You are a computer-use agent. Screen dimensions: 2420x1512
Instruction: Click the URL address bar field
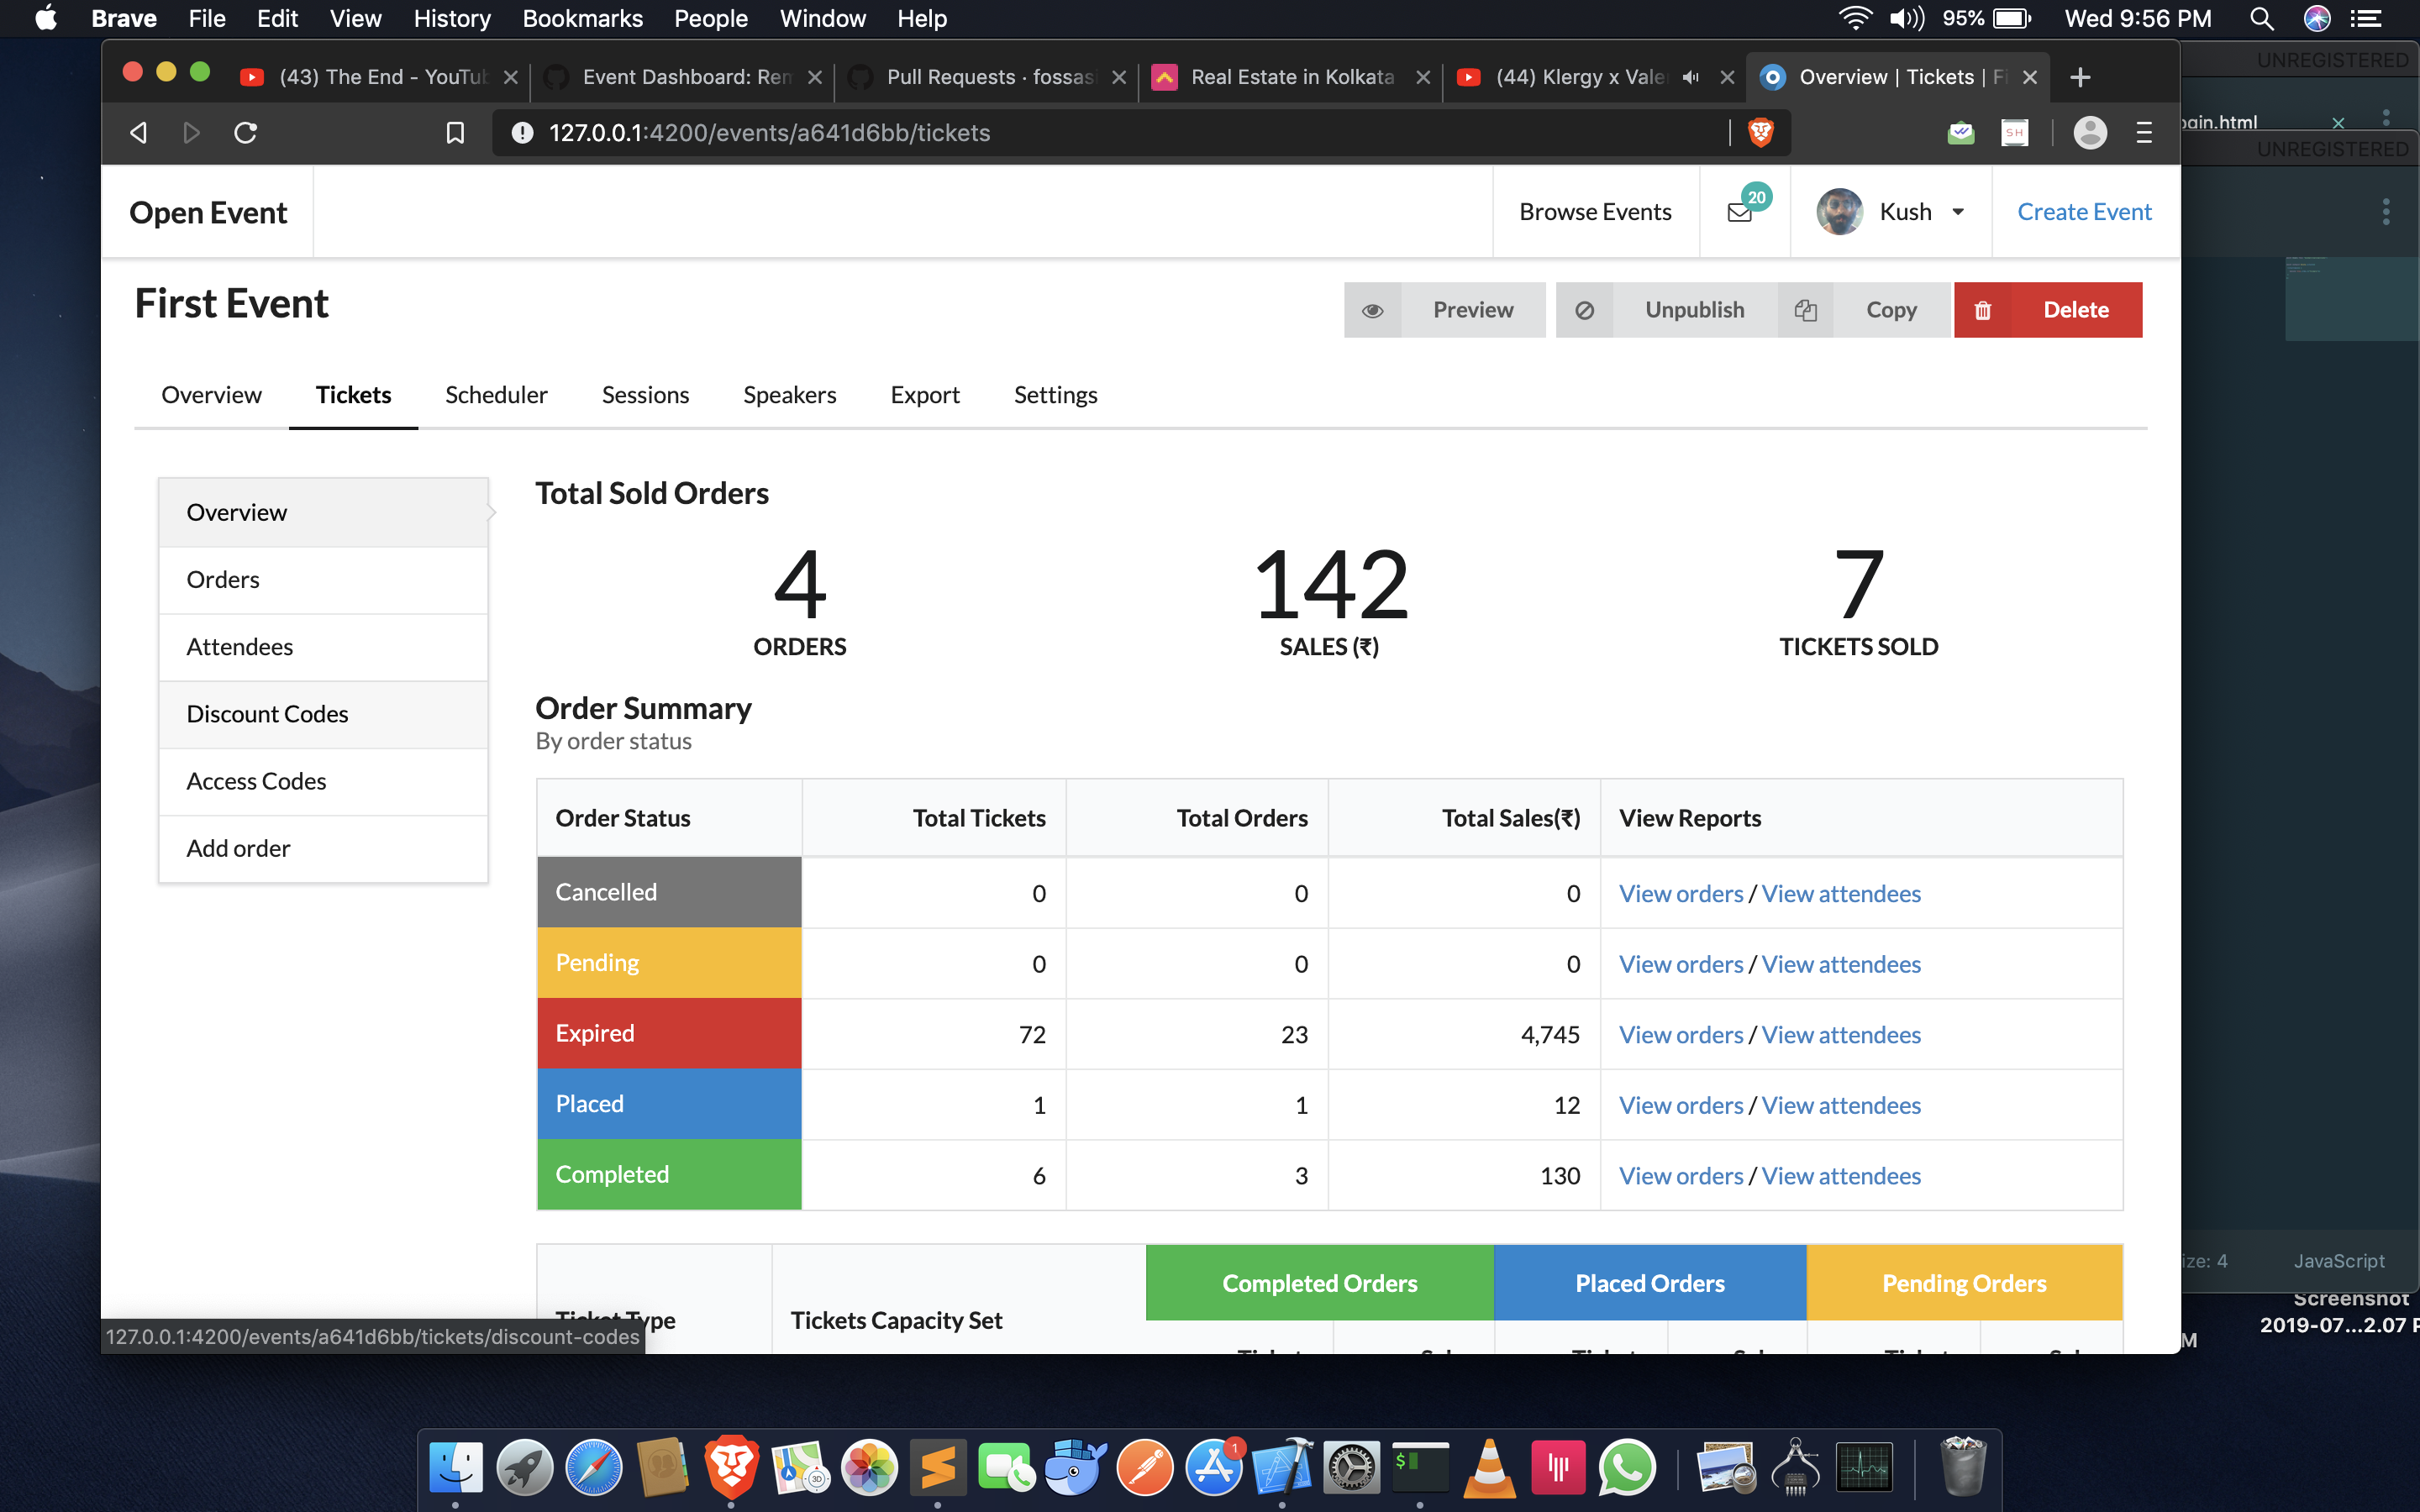[1100, 132]
